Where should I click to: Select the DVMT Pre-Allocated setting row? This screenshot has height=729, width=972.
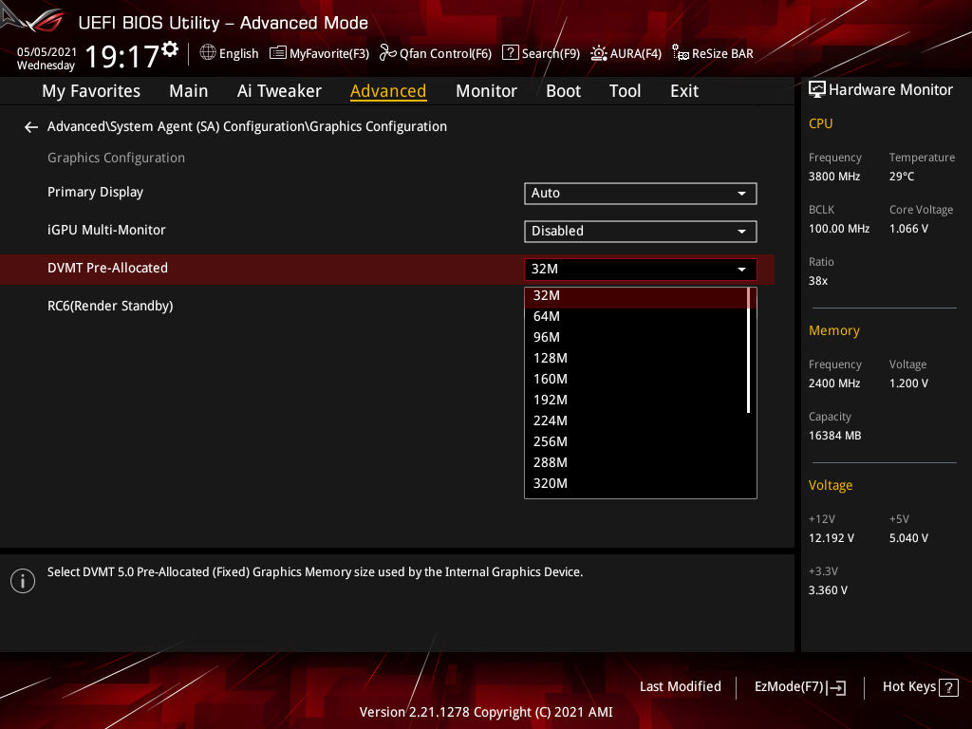(x=387, y=269)
